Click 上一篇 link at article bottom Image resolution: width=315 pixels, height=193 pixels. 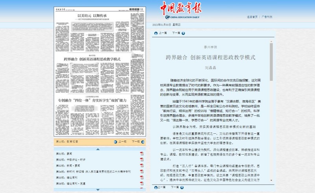162,187
